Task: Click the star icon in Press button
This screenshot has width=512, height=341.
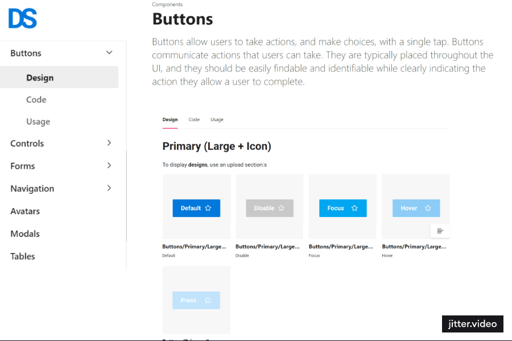Action: point(208,300)
